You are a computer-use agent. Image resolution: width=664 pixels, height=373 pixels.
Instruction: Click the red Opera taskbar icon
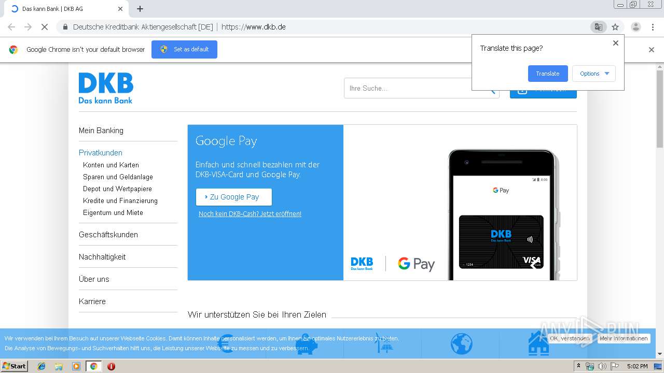pos(111,366)
